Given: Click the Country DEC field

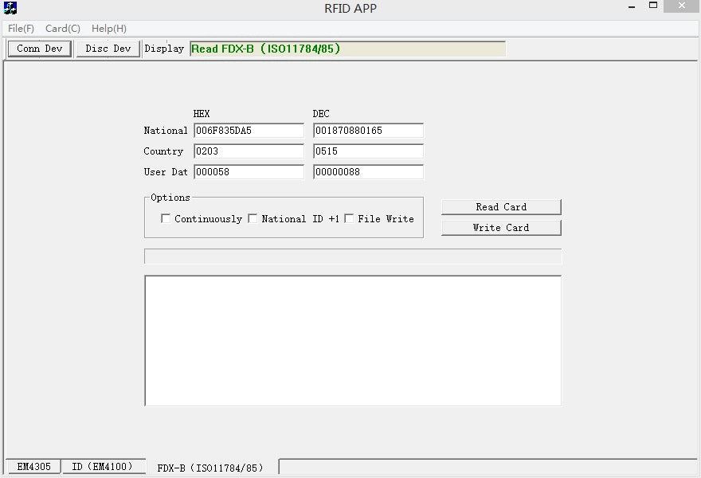Looking at the screenshot, I should click(x=368, y=151).
